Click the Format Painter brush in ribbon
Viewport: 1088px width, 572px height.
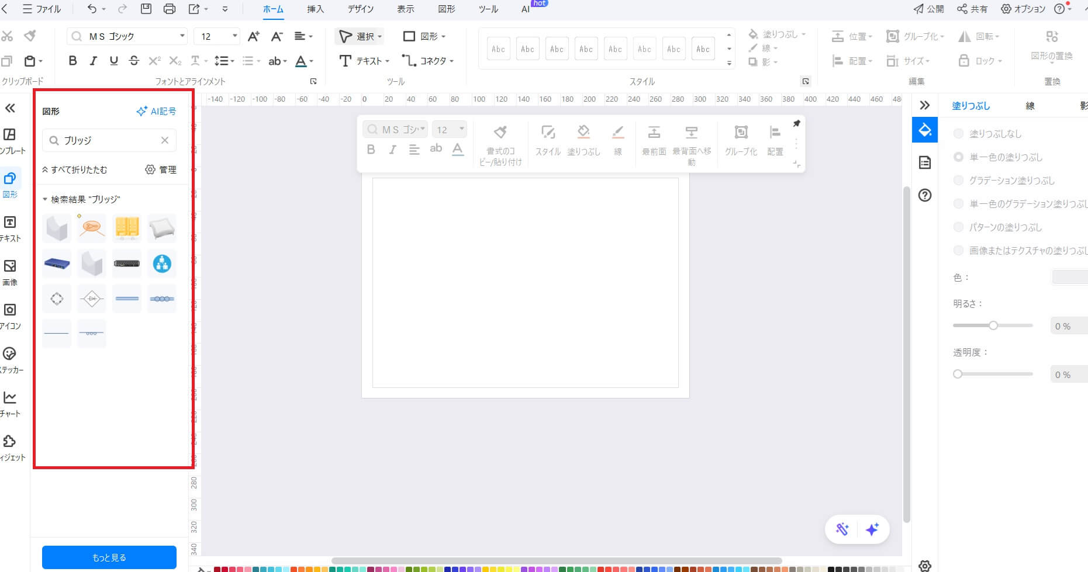(x=30, y=36)
